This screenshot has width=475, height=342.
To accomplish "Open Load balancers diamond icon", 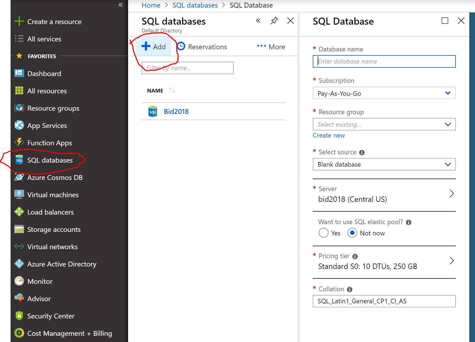I will [19, 212].
